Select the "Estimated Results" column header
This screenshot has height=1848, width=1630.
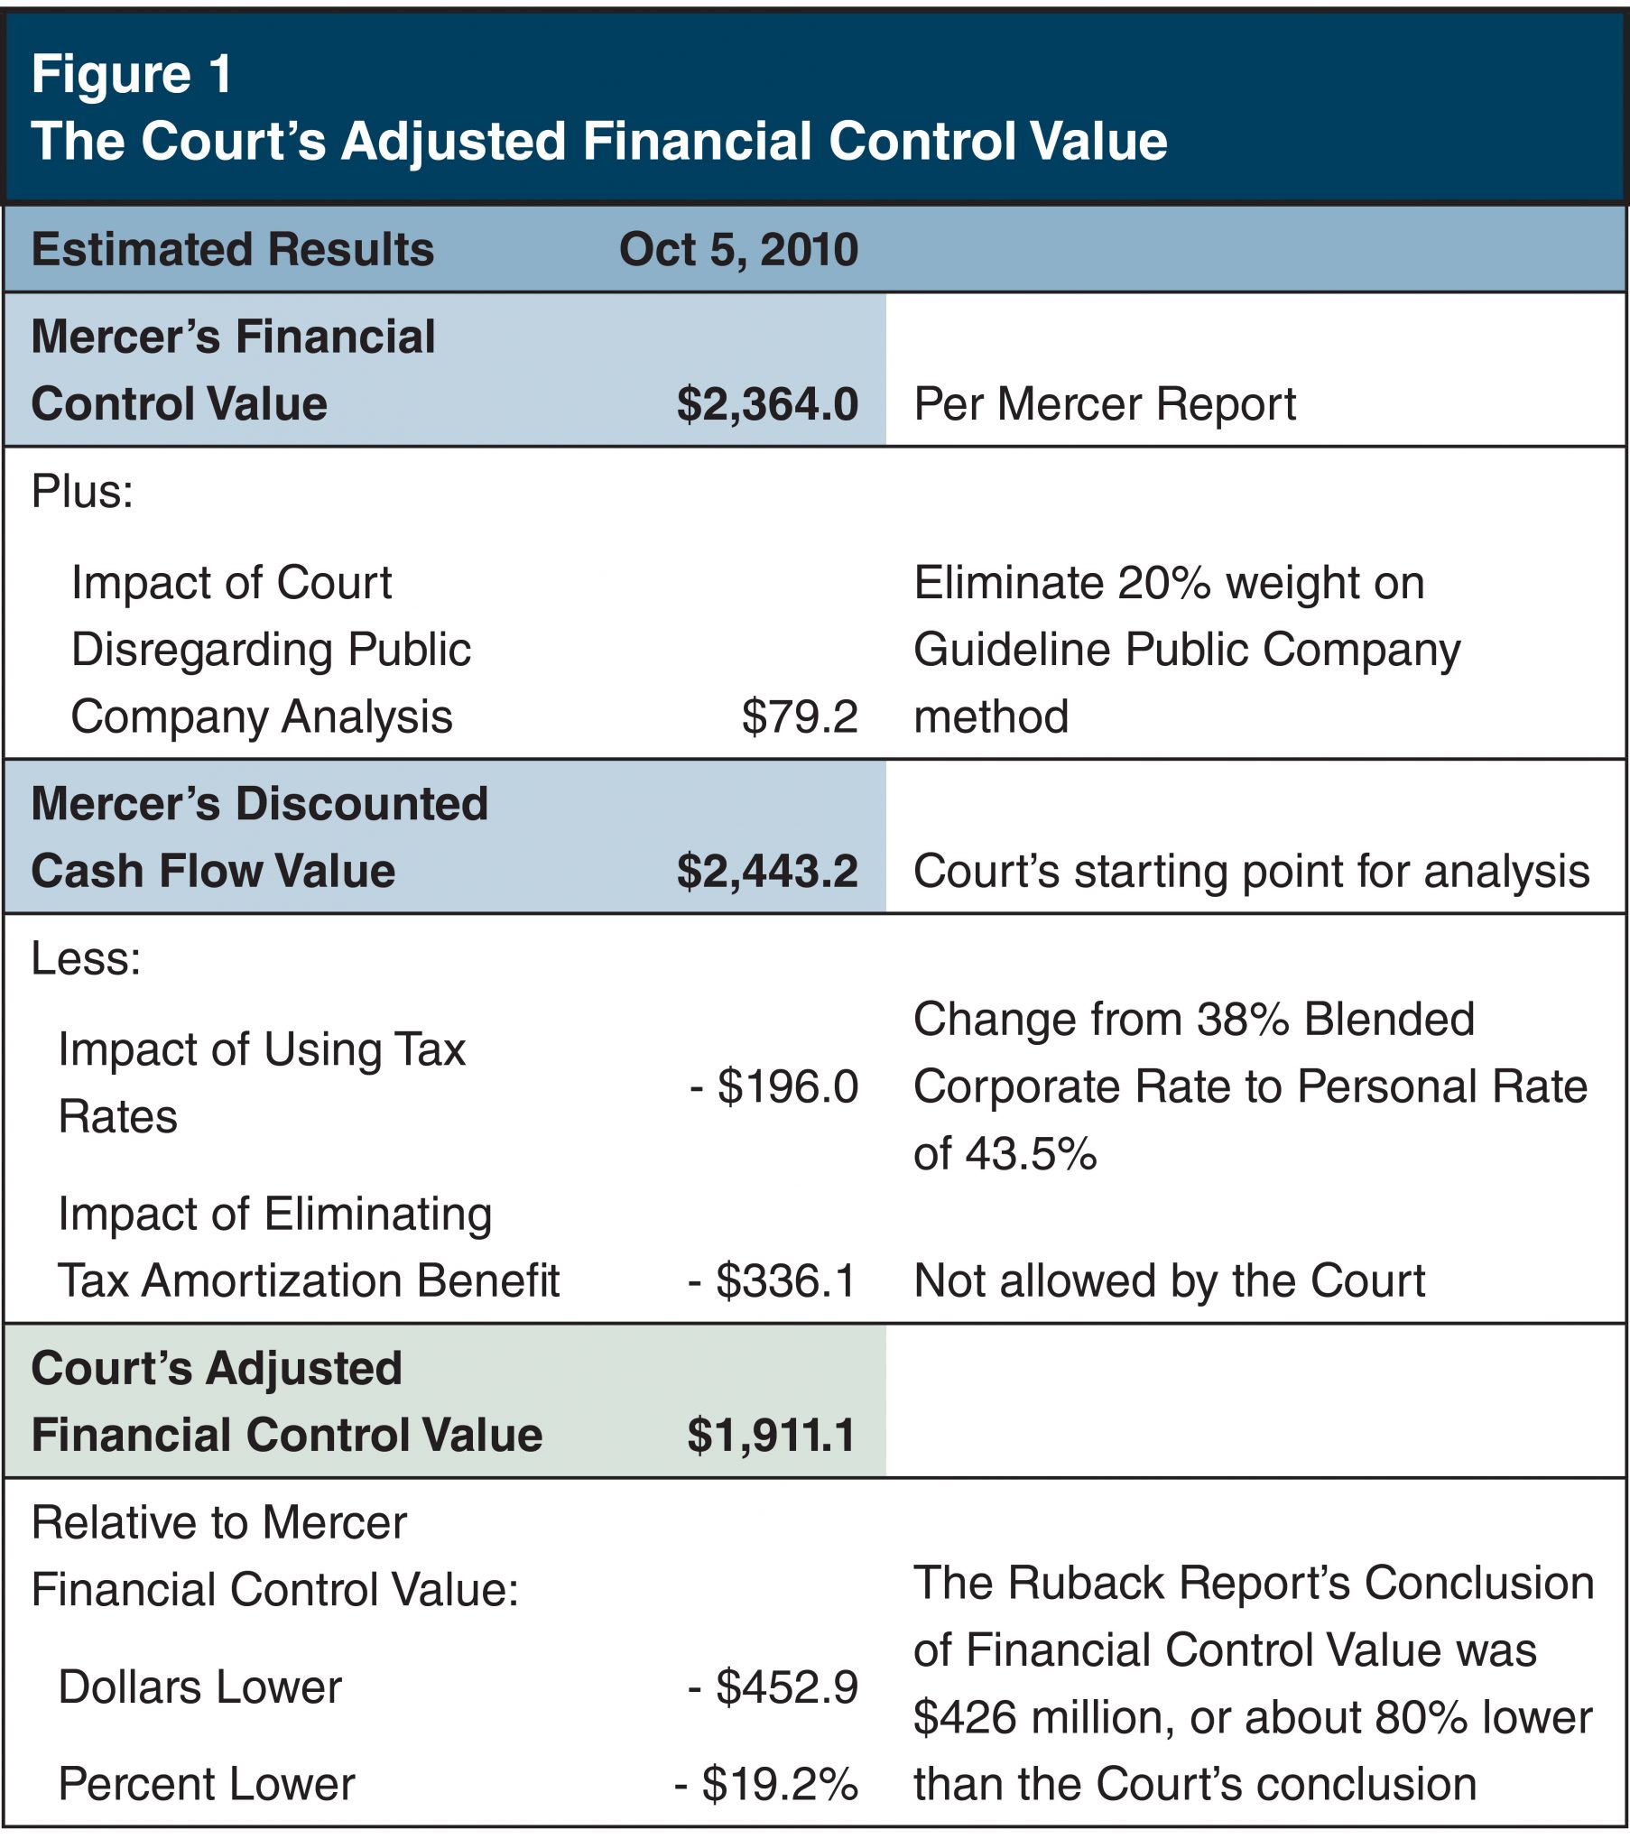(x=233, y=250)
